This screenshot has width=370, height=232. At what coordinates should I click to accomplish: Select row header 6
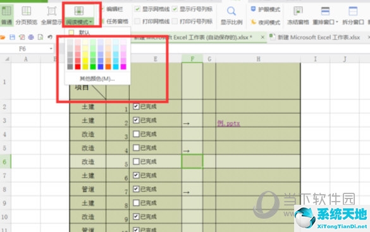point(4,161)
